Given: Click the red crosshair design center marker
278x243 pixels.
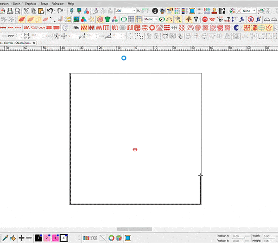Looking at the screenshot, I should coord(135,150).
